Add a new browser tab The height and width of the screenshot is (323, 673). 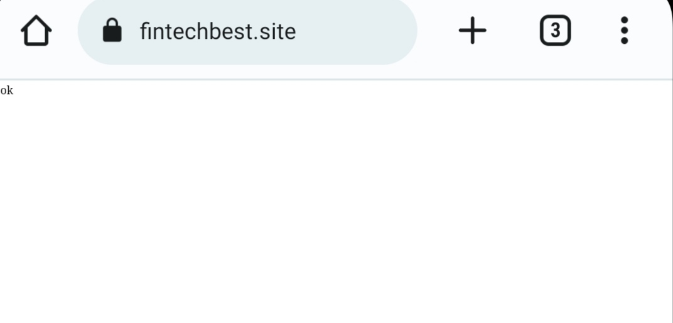click(x=472, y=31)
